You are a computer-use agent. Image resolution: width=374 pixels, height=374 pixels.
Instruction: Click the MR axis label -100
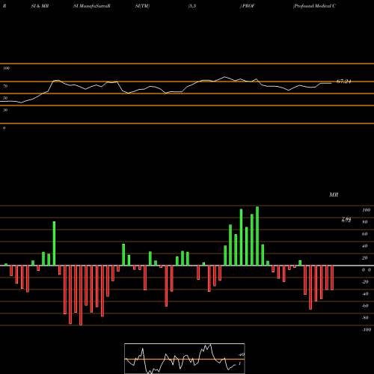point(367,330)
